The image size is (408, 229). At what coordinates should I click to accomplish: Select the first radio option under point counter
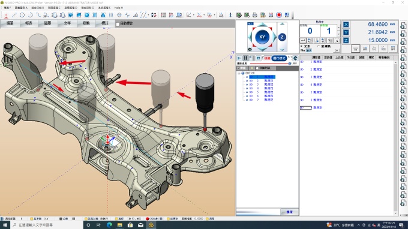(302, 46)
